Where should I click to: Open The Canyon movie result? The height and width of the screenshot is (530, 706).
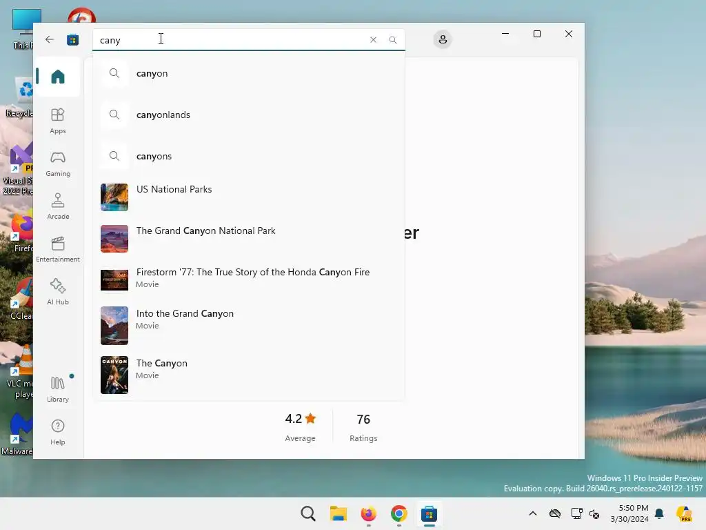(248, 375)
